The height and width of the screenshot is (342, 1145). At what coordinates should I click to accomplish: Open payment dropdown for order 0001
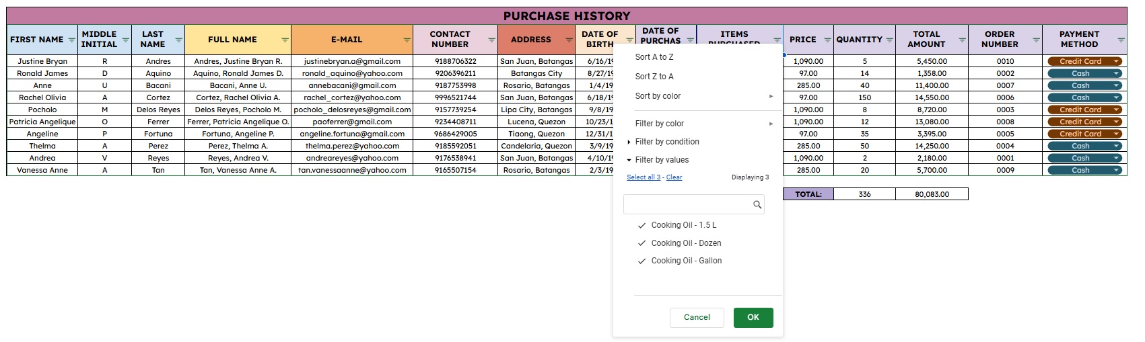tap(1117, 158)
